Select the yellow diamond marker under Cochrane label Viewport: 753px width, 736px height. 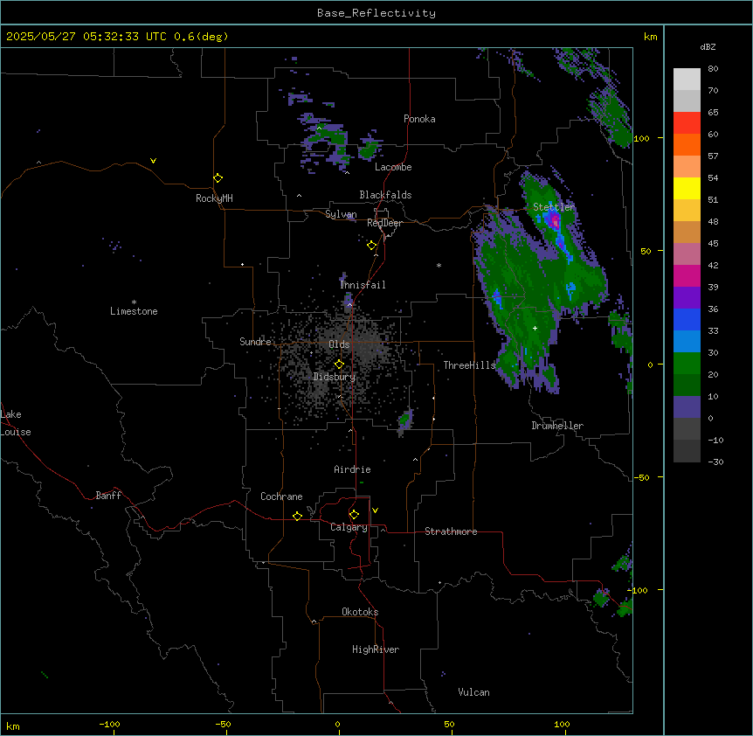tap(297, 516)
